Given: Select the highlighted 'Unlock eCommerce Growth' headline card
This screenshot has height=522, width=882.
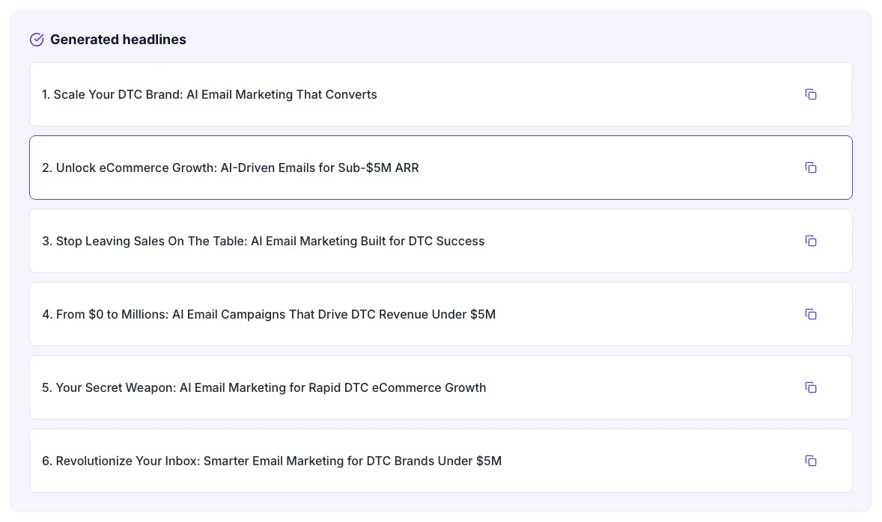Looking at the screenshot, I should point(441,168).
